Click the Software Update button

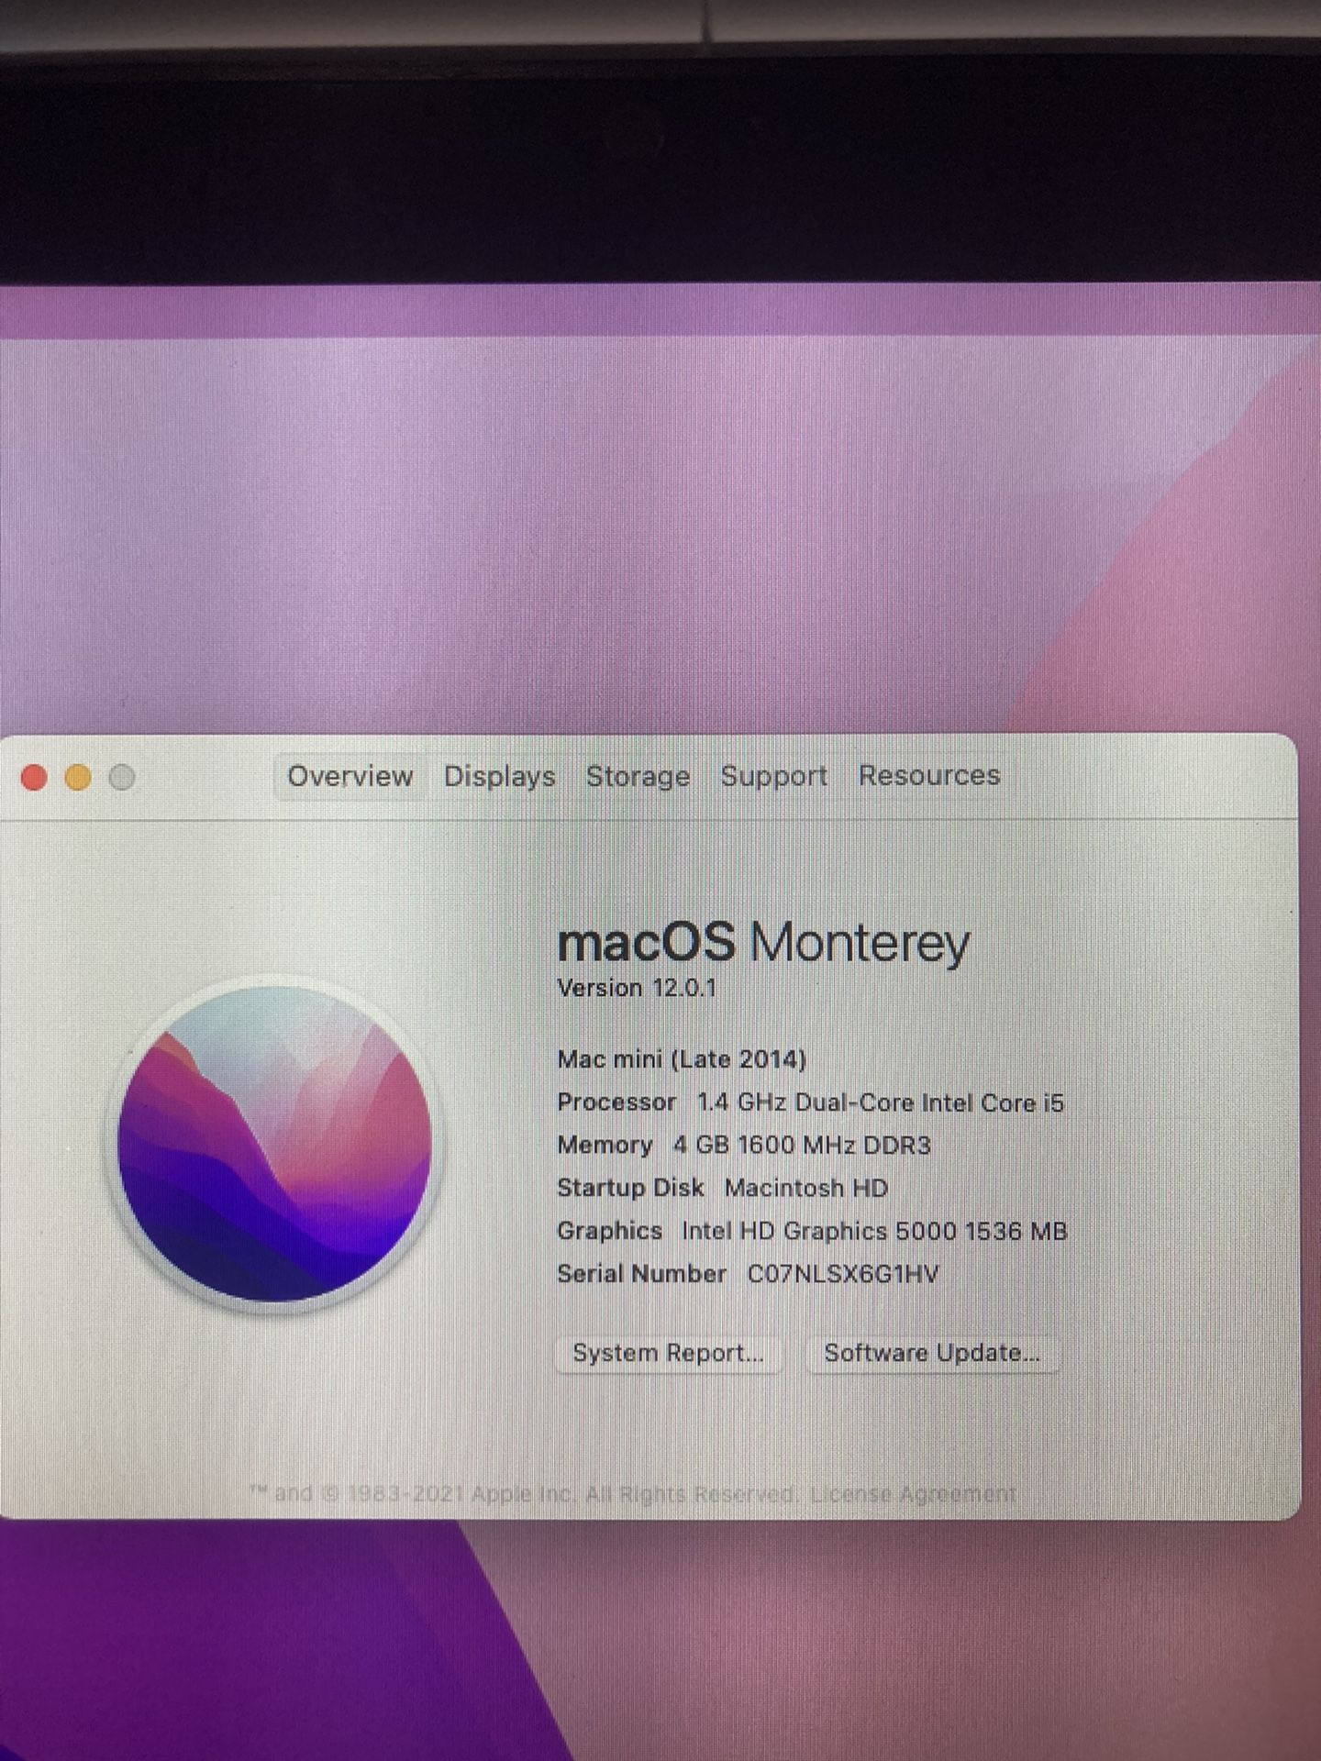click(x=931, y=1354)
